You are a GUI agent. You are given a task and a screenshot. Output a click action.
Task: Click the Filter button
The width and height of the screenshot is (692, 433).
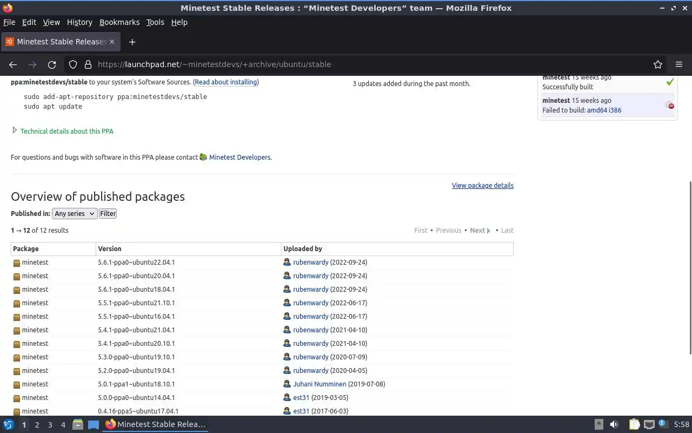point(108,214)
